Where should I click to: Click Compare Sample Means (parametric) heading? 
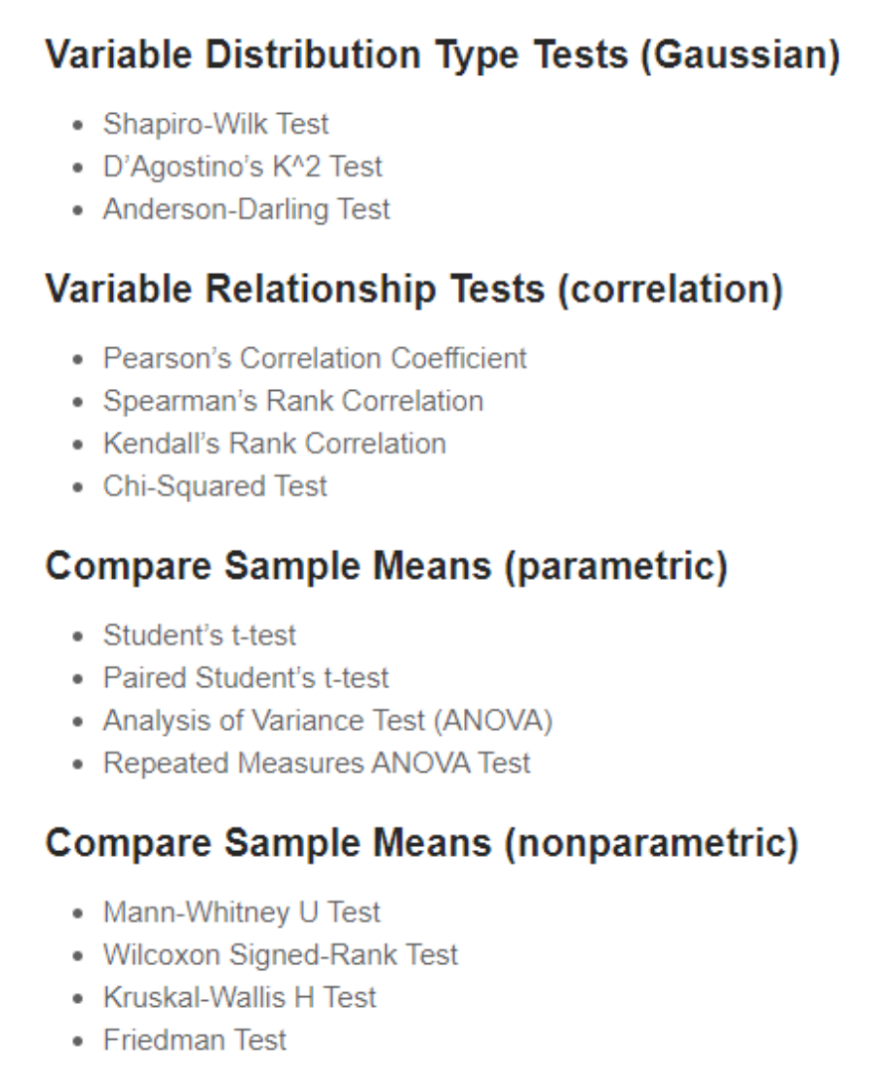click(x=386, y=566)
